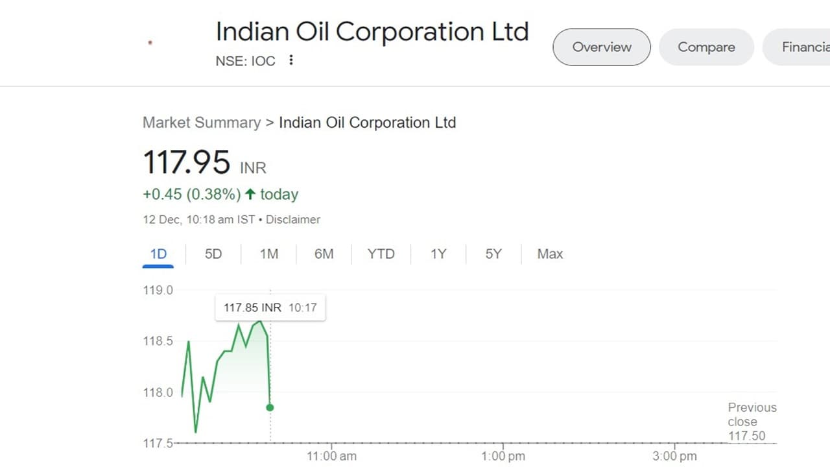Click the Previous close 117.50 label

point(752,422)
